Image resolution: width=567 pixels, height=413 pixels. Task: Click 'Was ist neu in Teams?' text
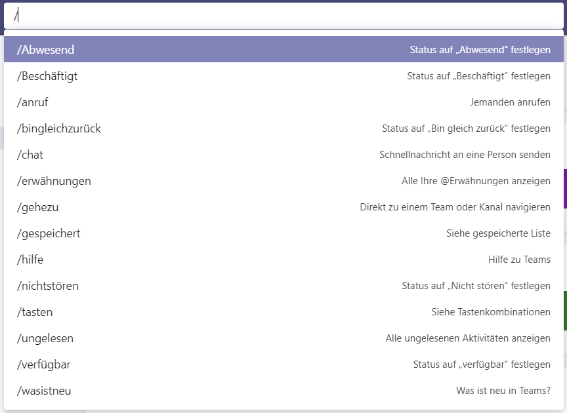point(503,391)
